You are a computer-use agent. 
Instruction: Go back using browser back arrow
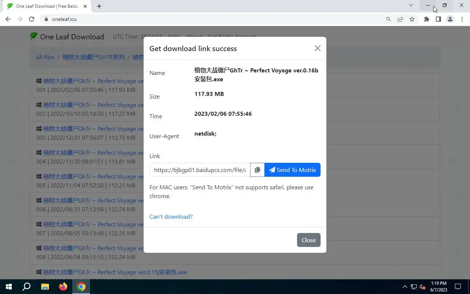(x=8, y=19)
